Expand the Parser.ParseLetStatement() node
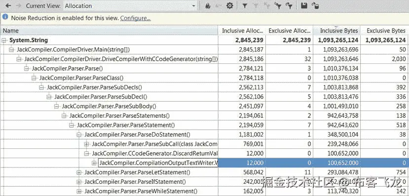This screenshot has height=196, width=409. pos(79,172)
